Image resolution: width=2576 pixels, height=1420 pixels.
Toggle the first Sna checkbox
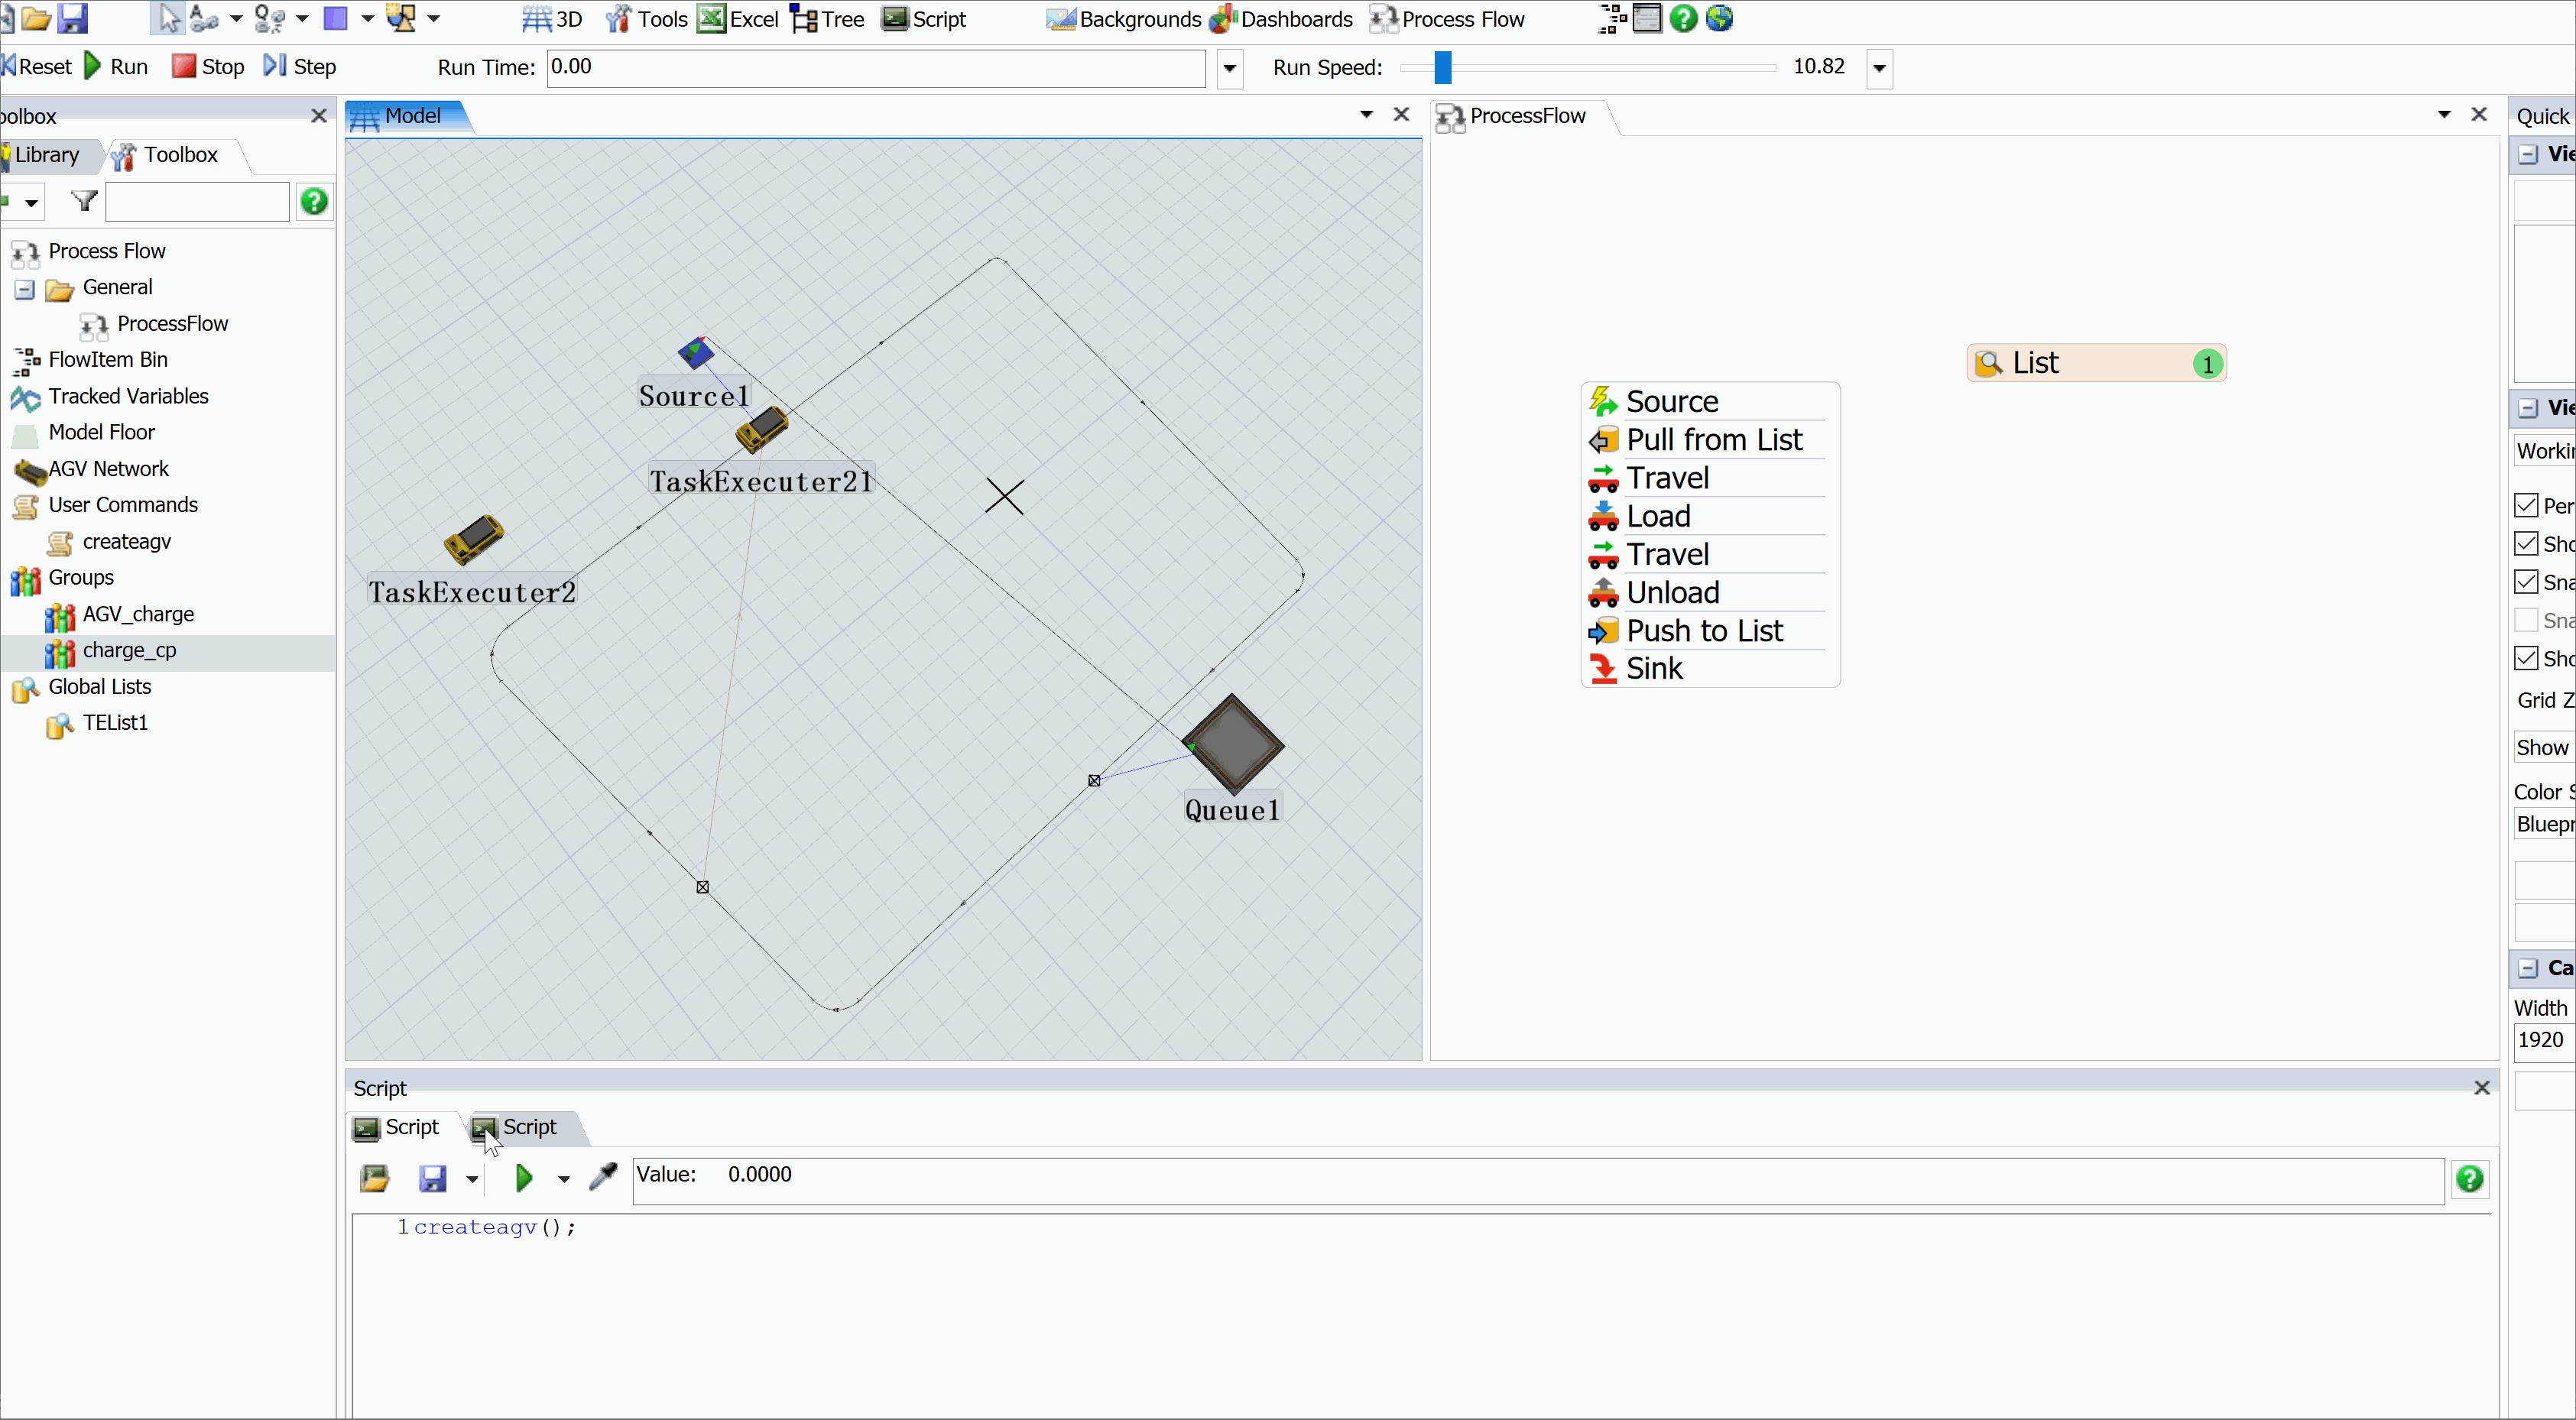[x=2526, y=582]
